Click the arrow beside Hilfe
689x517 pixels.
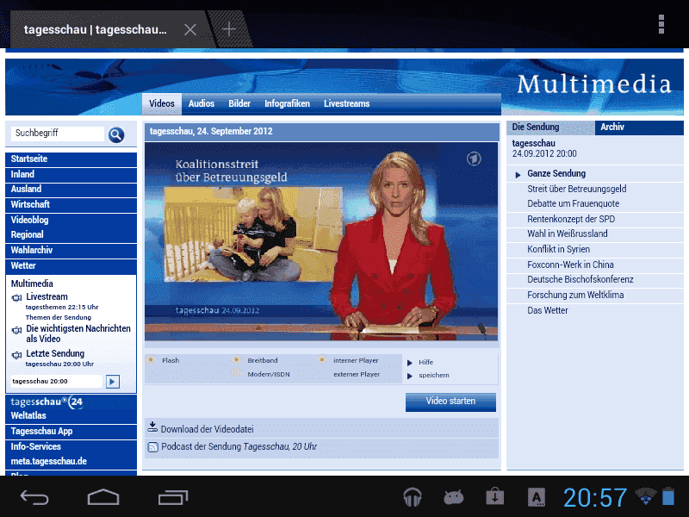pyautogui.click(x=410, y=363)
